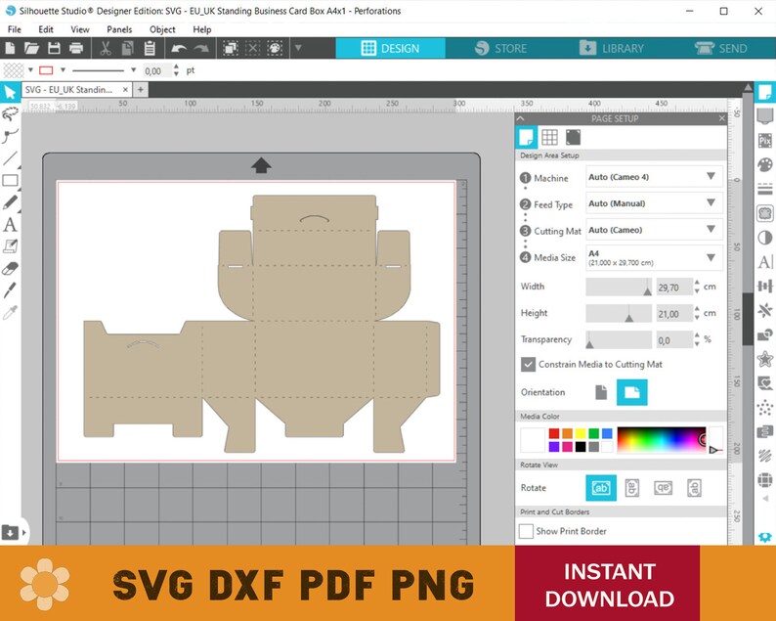Open the Feed Type dropdown

654,203
